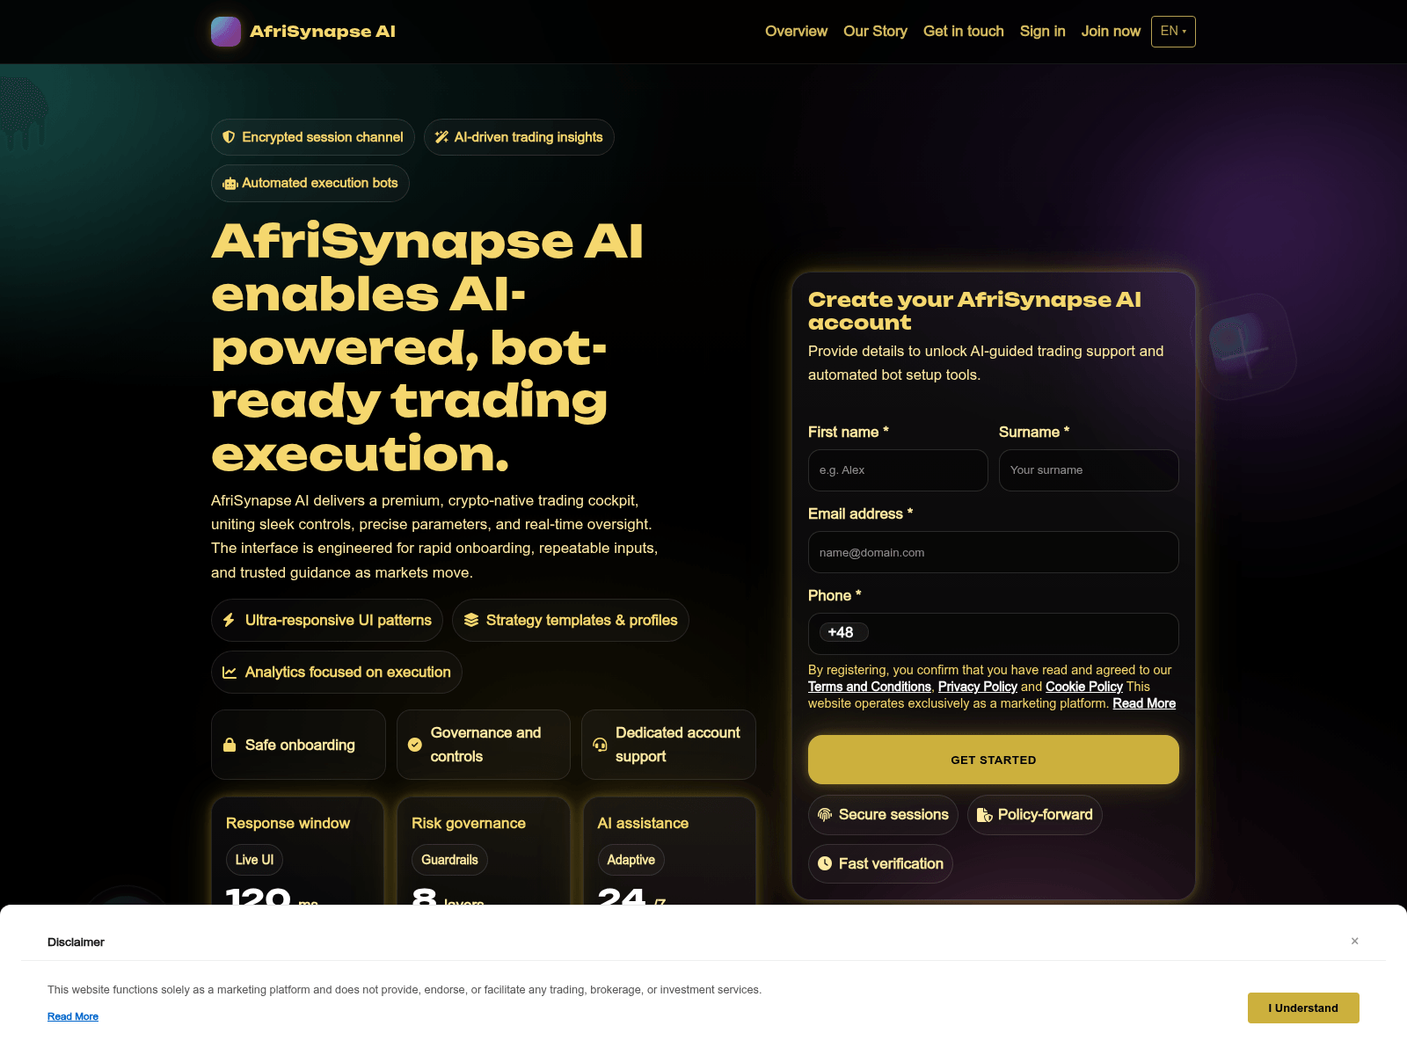Select Join now in the header

(x=1111, y=32)
